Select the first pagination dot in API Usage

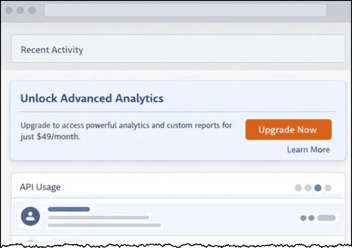pyautogui.click(x=298, y=188)
